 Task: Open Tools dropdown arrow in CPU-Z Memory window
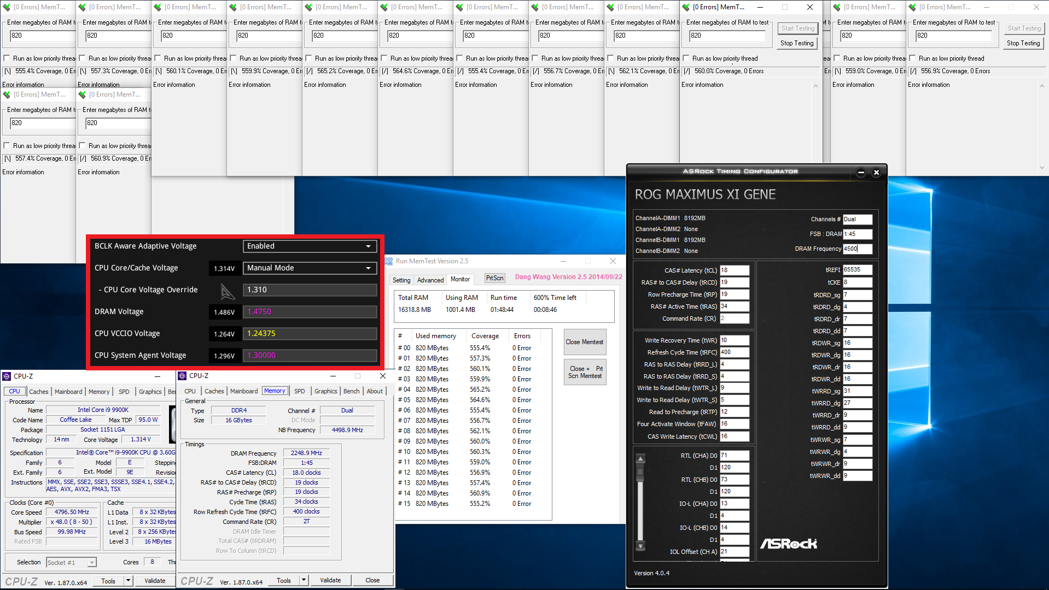point(304,580)
